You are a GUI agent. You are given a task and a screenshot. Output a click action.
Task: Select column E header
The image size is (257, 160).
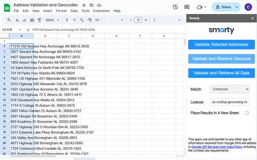pyautogui.click(x=117, y=36)
